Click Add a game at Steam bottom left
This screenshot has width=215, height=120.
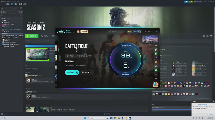[x=4, y=114]
